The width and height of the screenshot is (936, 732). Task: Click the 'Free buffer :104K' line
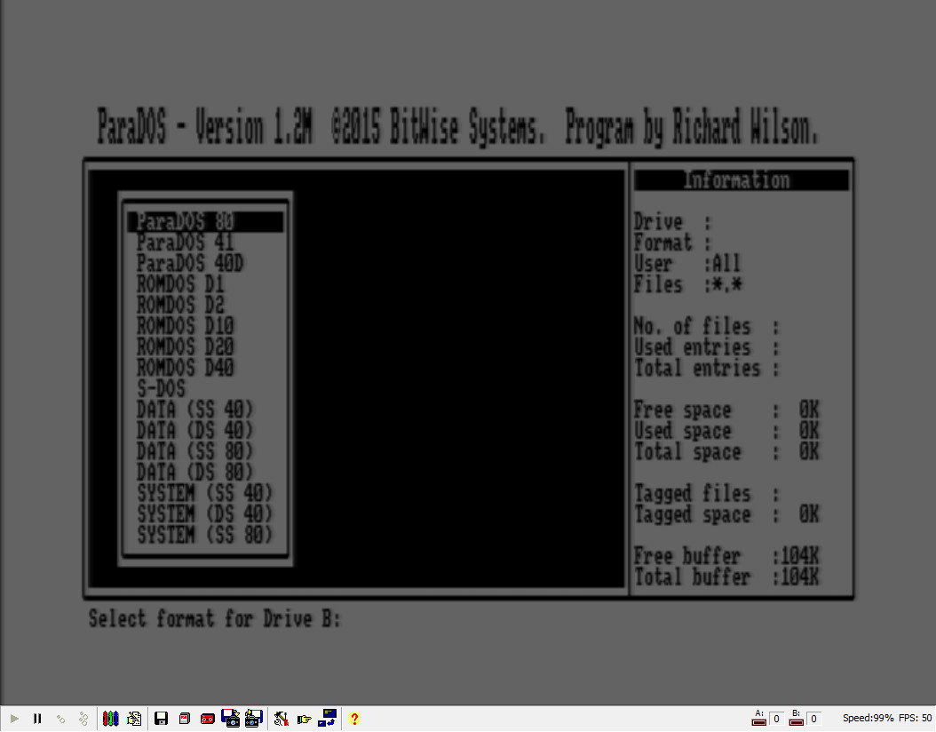(726, 556)
